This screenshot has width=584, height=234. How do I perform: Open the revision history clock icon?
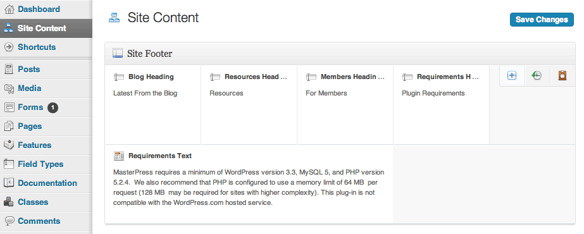pyautogui.click(x=537, y=75)
